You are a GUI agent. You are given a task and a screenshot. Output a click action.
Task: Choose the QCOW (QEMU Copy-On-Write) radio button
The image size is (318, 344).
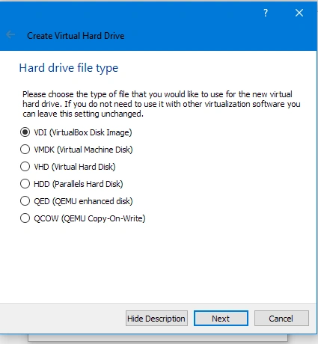pos(25,218)
